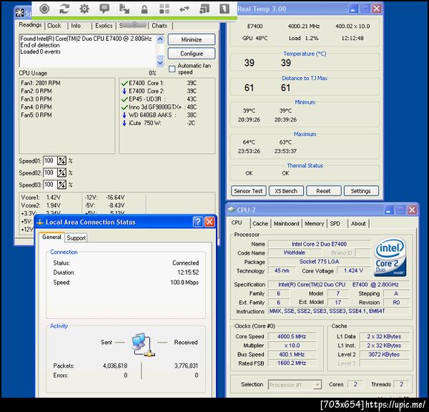Click the green check beside E7400 Core 1
The image size is (429, 412).
click(124, 83)
